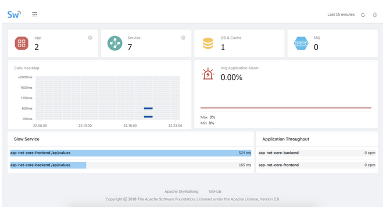The height and width of the screenshot is (209, 383).
Task: Click the upper heatmap cell near 600ms
Action: click(x=148, y=109)
